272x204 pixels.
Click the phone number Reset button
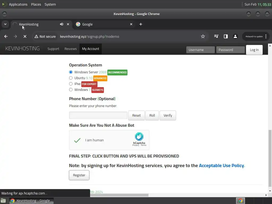pos(136,115)
